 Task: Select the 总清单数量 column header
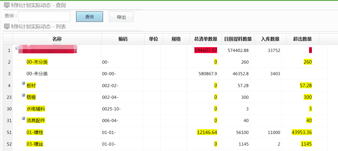[206, 39]
